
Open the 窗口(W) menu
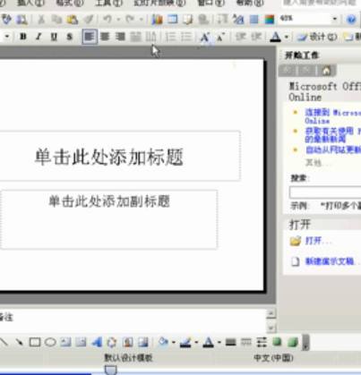point(211,3)
